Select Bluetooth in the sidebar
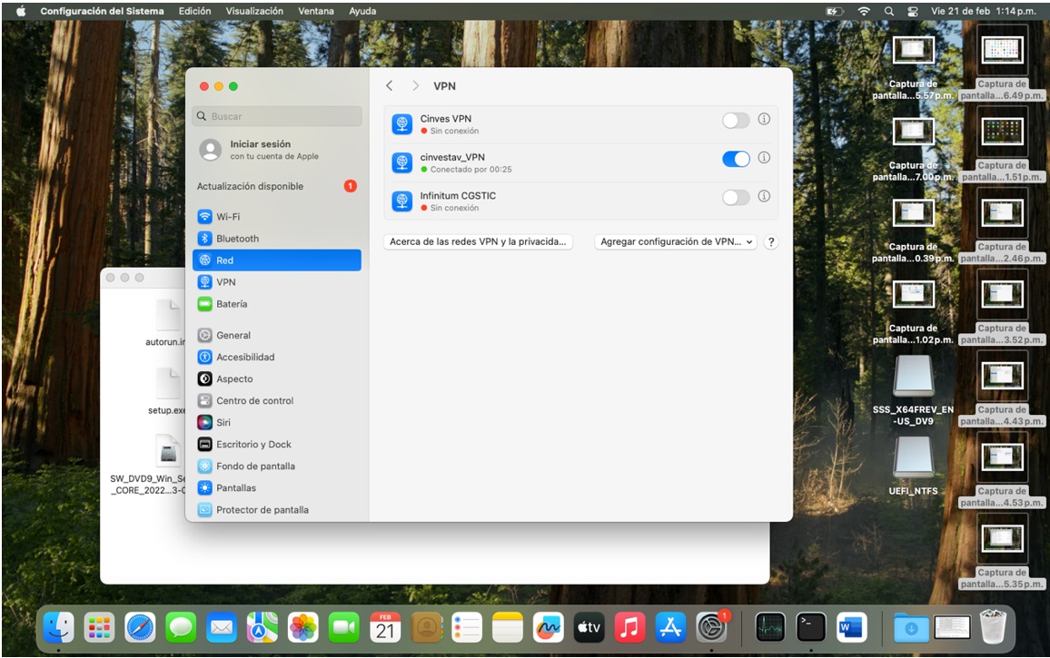 pos(236,239)
